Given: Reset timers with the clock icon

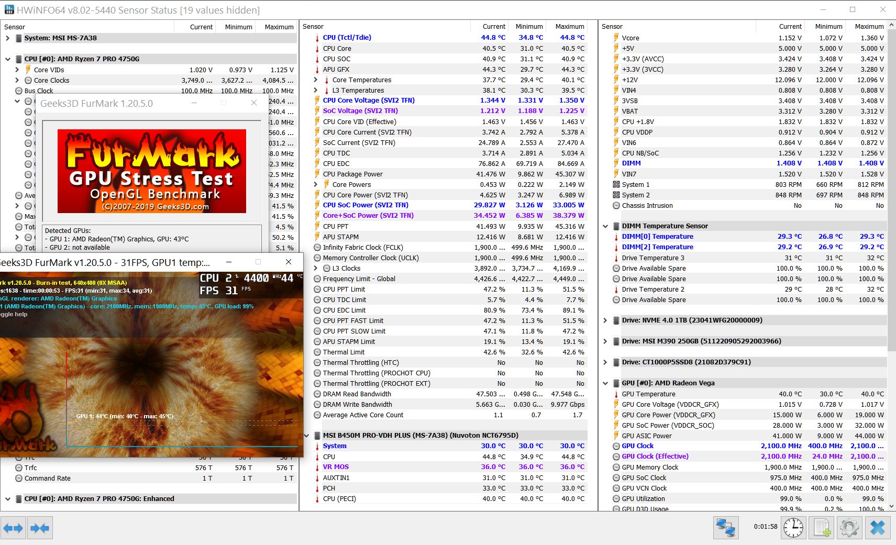Looking at the screenshot, I should [793, 528].
